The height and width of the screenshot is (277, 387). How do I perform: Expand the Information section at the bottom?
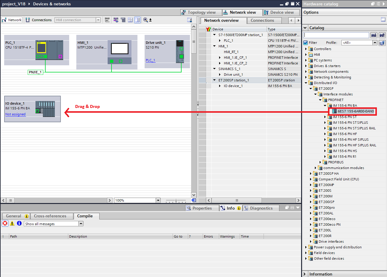click(x=304, y=274)
